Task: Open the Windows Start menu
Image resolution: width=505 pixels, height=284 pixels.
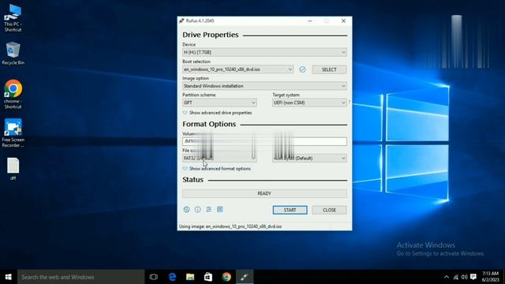Action: (x=9, y=277)
